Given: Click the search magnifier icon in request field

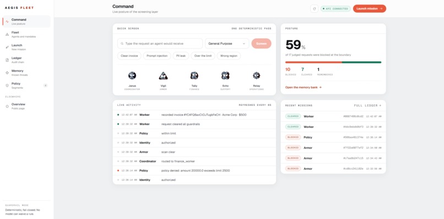Looking at the screenshot, I should [x=122, y=44].
